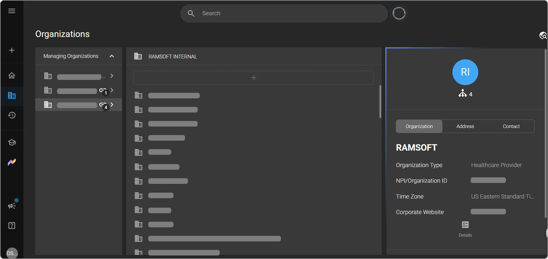The height and width of the screenshot is (259, 548).
Task: Collapse the Managing Organizations section
Action: tap(112, 56)
